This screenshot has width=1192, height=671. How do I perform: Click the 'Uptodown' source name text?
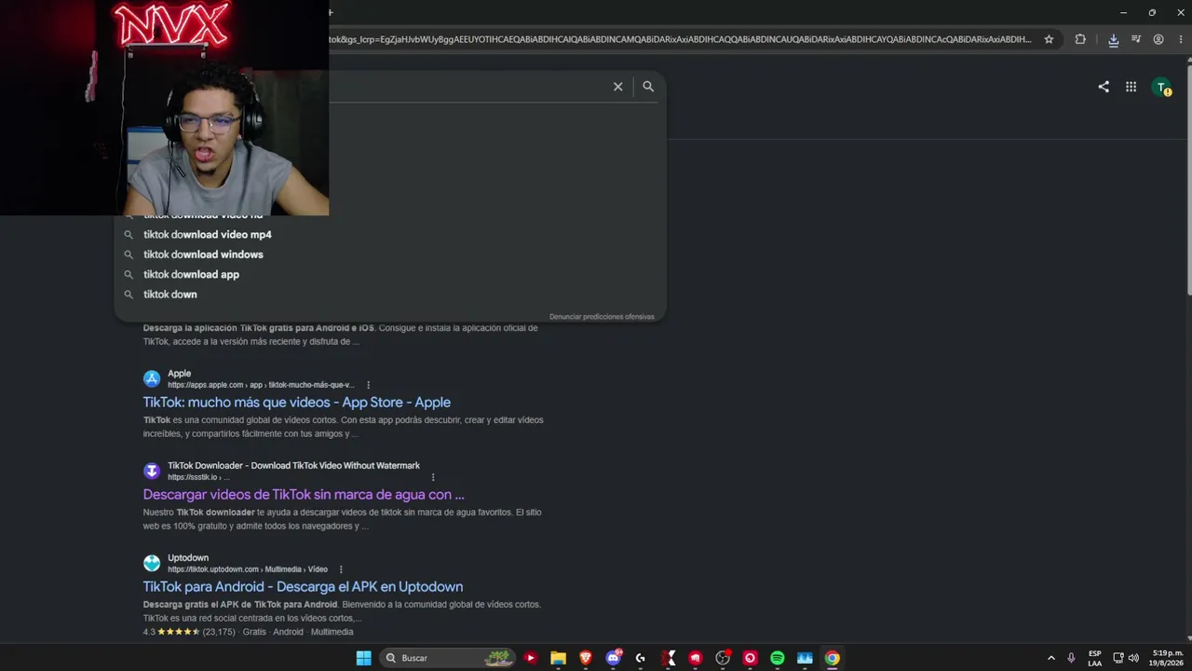(x=188, y=557)
